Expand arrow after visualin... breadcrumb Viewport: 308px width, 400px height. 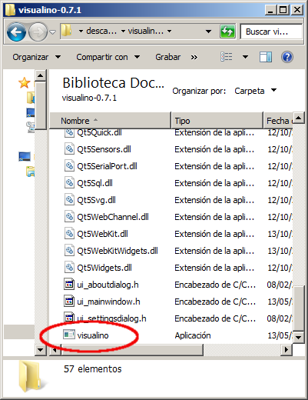[x=169, y=32]
